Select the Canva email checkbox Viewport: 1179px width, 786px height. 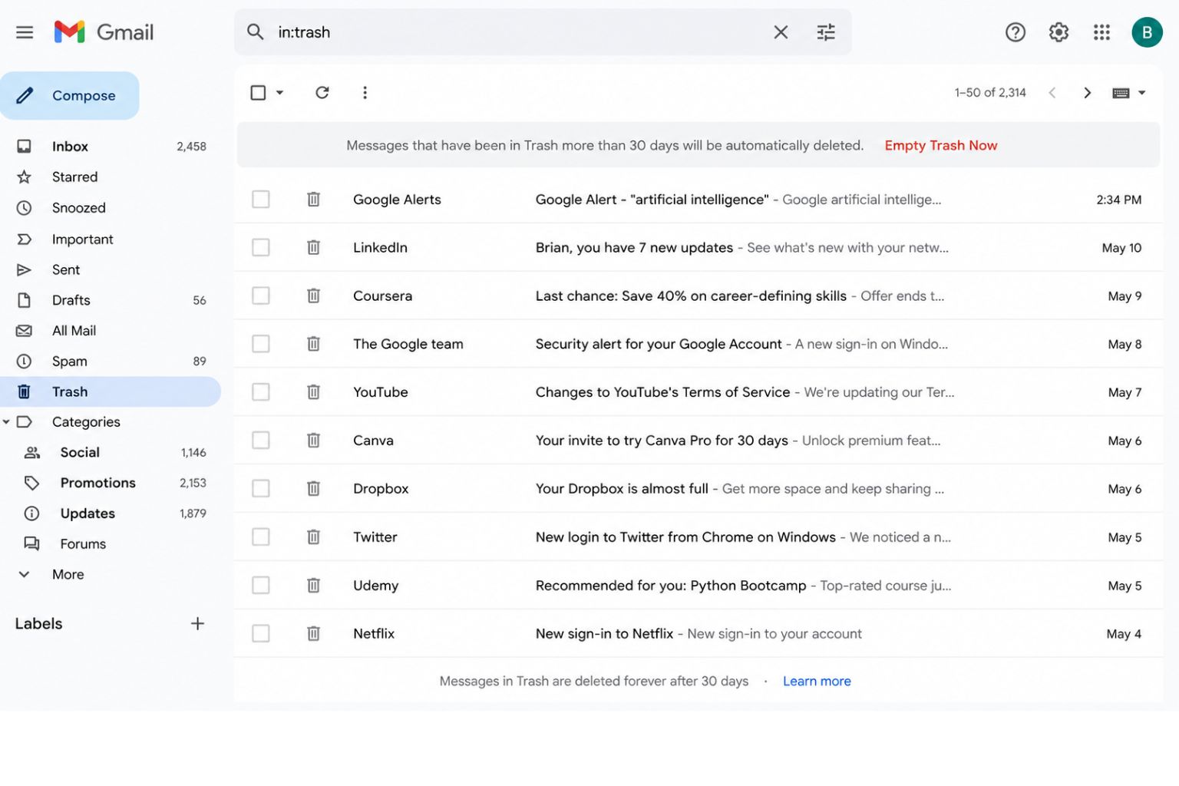[261, 441]
